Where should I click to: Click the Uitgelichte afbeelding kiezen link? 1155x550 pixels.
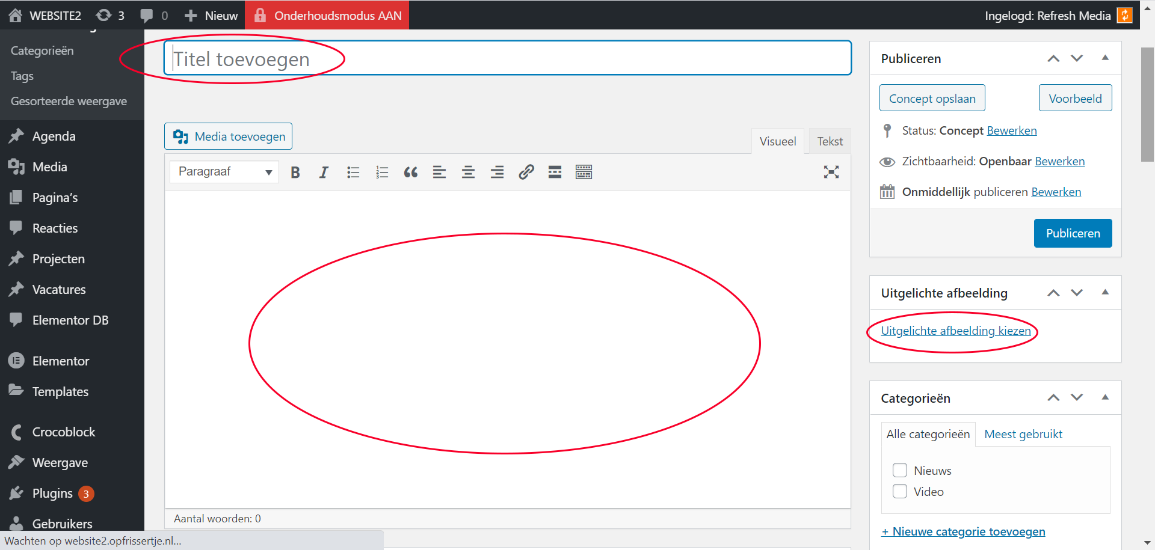[x=955, y=331]
